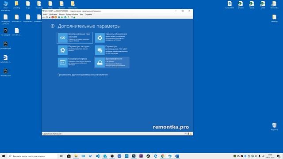Open Task View on the taskbar

[x=61, y=156]
